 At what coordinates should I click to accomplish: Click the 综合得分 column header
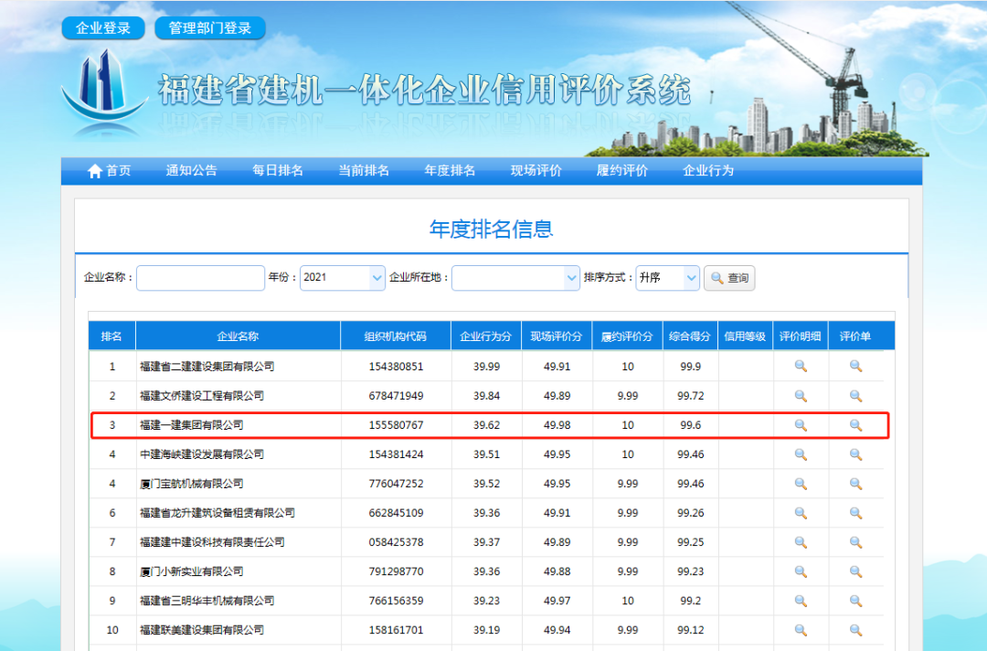pyautogui.click(x=690, y=336)
